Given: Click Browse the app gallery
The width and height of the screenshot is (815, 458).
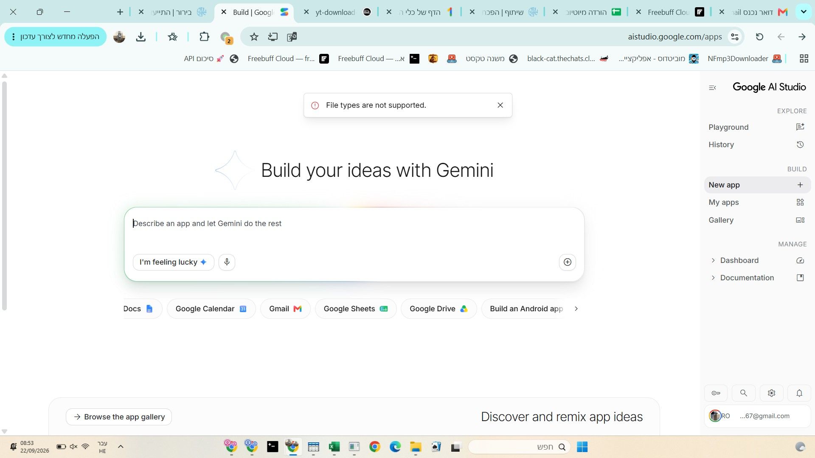Looking at the screenshot, I should point(119,417).
